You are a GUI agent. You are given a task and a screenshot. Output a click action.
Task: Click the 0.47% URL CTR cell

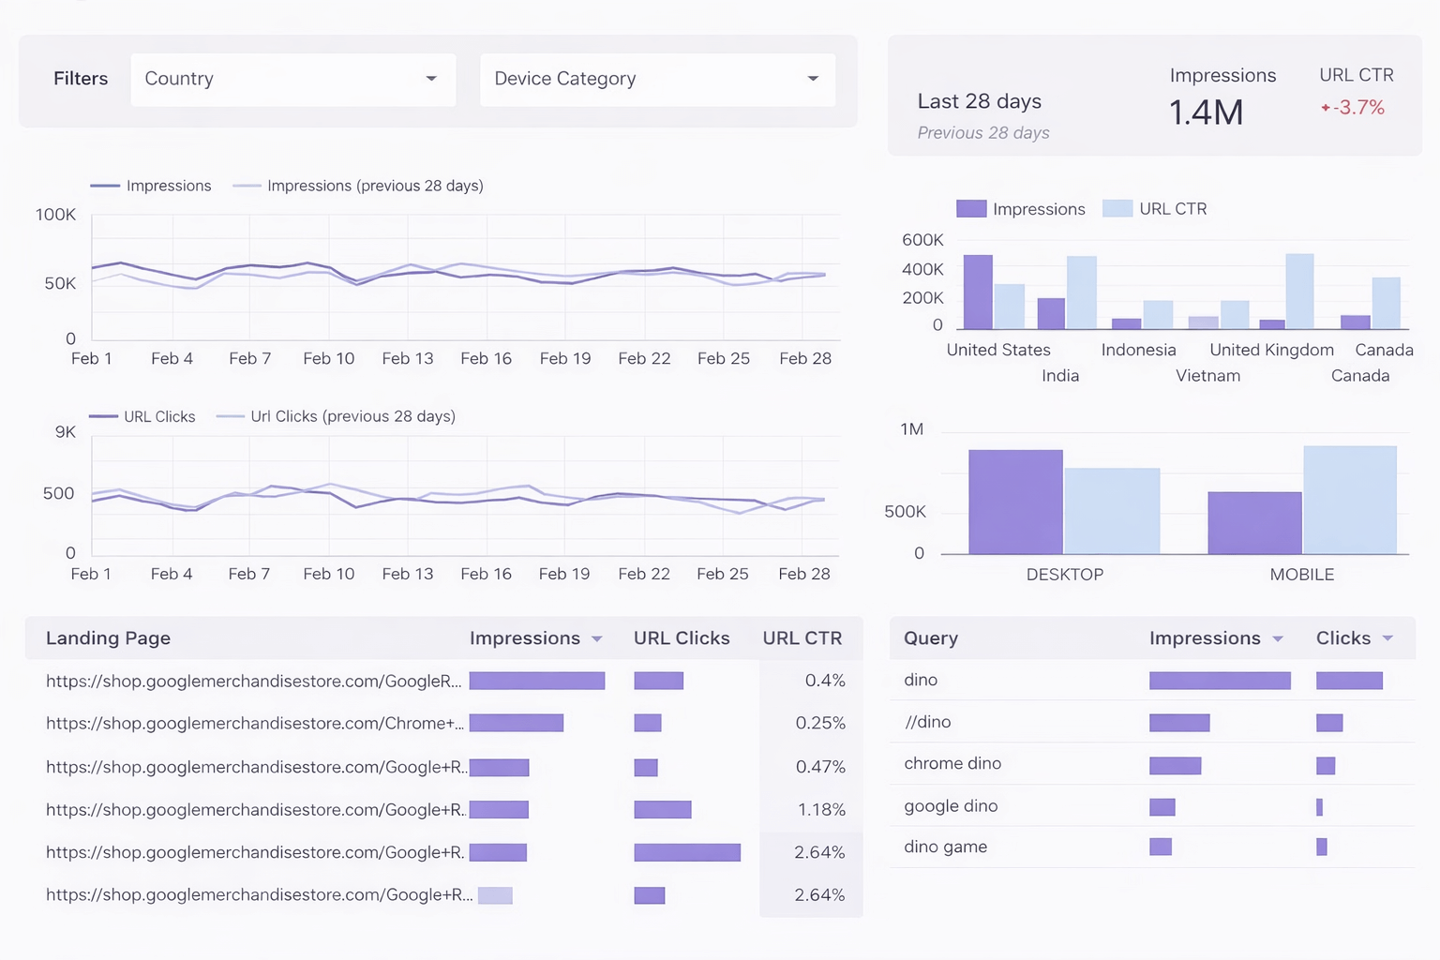820,767
